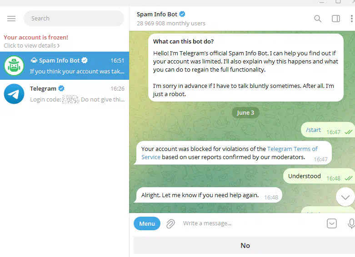Viewport: 355px width, 257px height.
Task: Jump to bottom with down arrow button
Action: [345, 197]
